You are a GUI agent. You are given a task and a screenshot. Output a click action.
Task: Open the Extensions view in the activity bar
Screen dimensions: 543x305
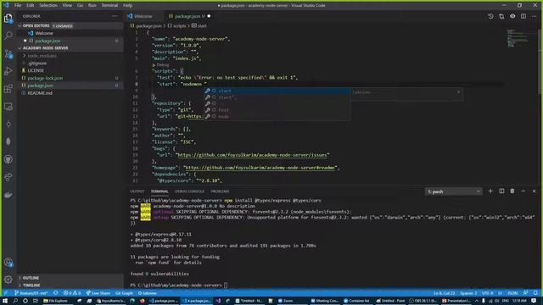8,89
